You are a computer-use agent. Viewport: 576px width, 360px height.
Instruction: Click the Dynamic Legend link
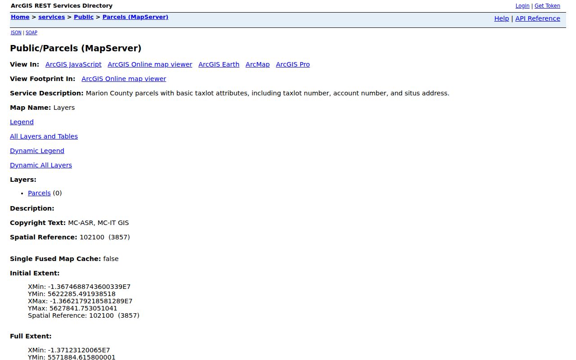(37, 151)
